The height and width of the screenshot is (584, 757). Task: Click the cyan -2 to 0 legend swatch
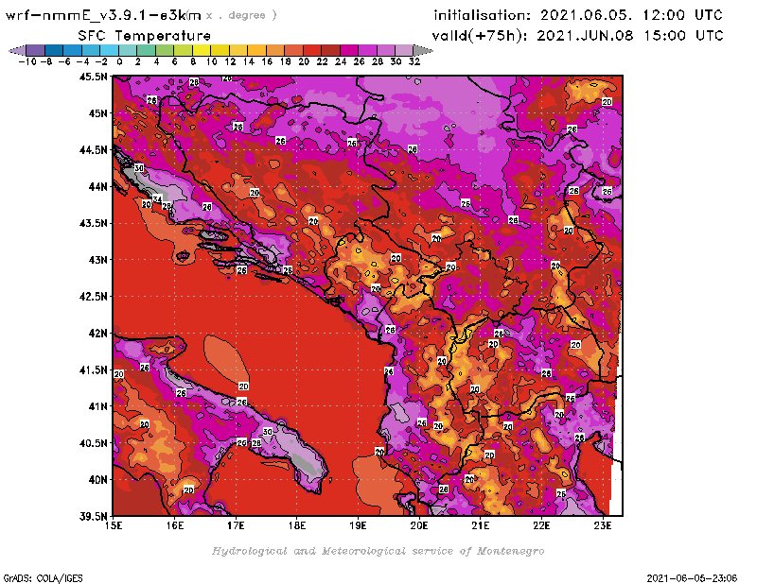(x=109, y=50)
